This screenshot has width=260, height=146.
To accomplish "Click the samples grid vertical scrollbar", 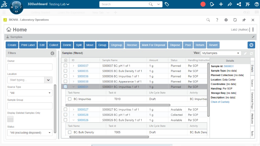I will (x=209, y=90).
